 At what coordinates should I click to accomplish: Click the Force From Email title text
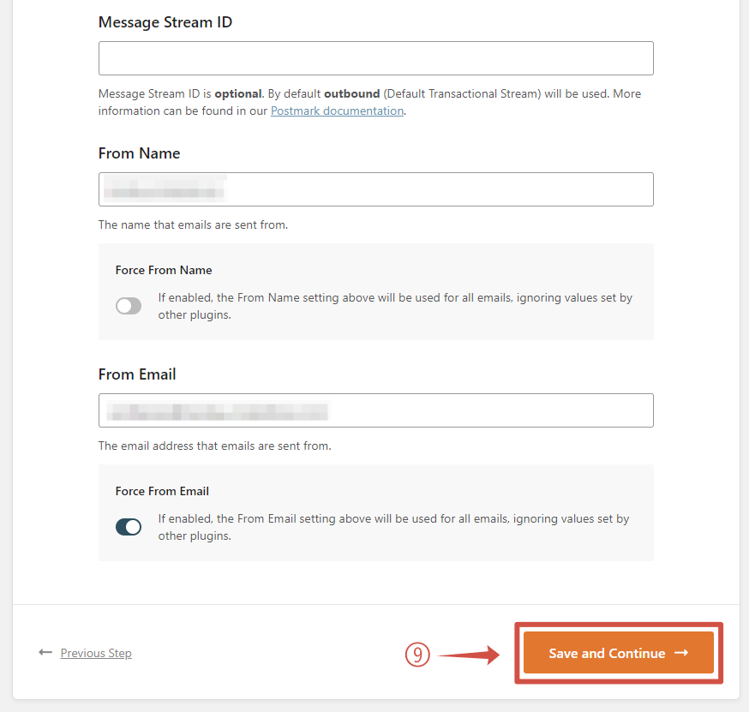click(x=162, y=491)
